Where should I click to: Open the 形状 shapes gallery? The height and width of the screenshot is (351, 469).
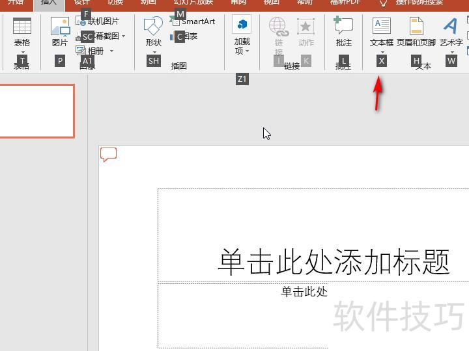pyautogui.click(x=154, y=26)
